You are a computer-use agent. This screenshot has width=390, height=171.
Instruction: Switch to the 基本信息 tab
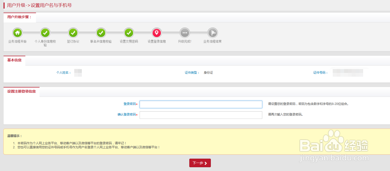[14, 61]
